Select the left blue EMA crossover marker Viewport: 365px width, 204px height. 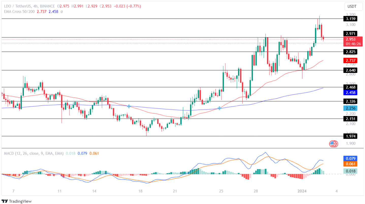click(129, 107)
